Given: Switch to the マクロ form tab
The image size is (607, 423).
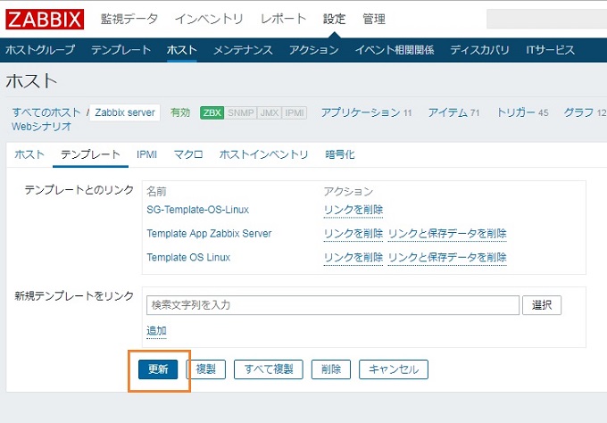Looking at the screenshot, I should point(188,154).
